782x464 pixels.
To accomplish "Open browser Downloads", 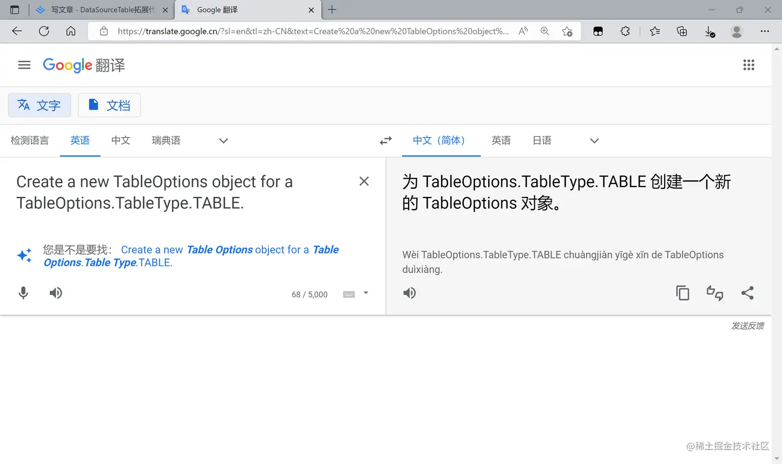I will pos(710,32).
